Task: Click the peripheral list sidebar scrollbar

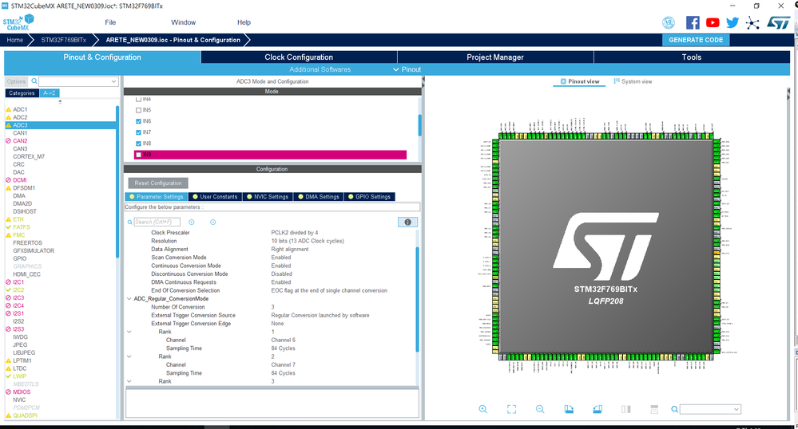Action: [117, 180]
